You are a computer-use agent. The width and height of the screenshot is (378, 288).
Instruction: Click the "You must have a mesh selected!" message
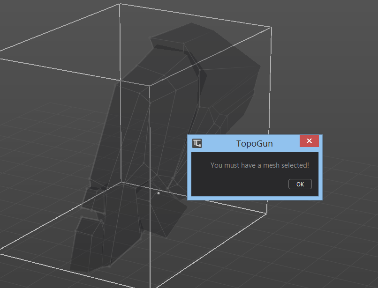[260, 165]
